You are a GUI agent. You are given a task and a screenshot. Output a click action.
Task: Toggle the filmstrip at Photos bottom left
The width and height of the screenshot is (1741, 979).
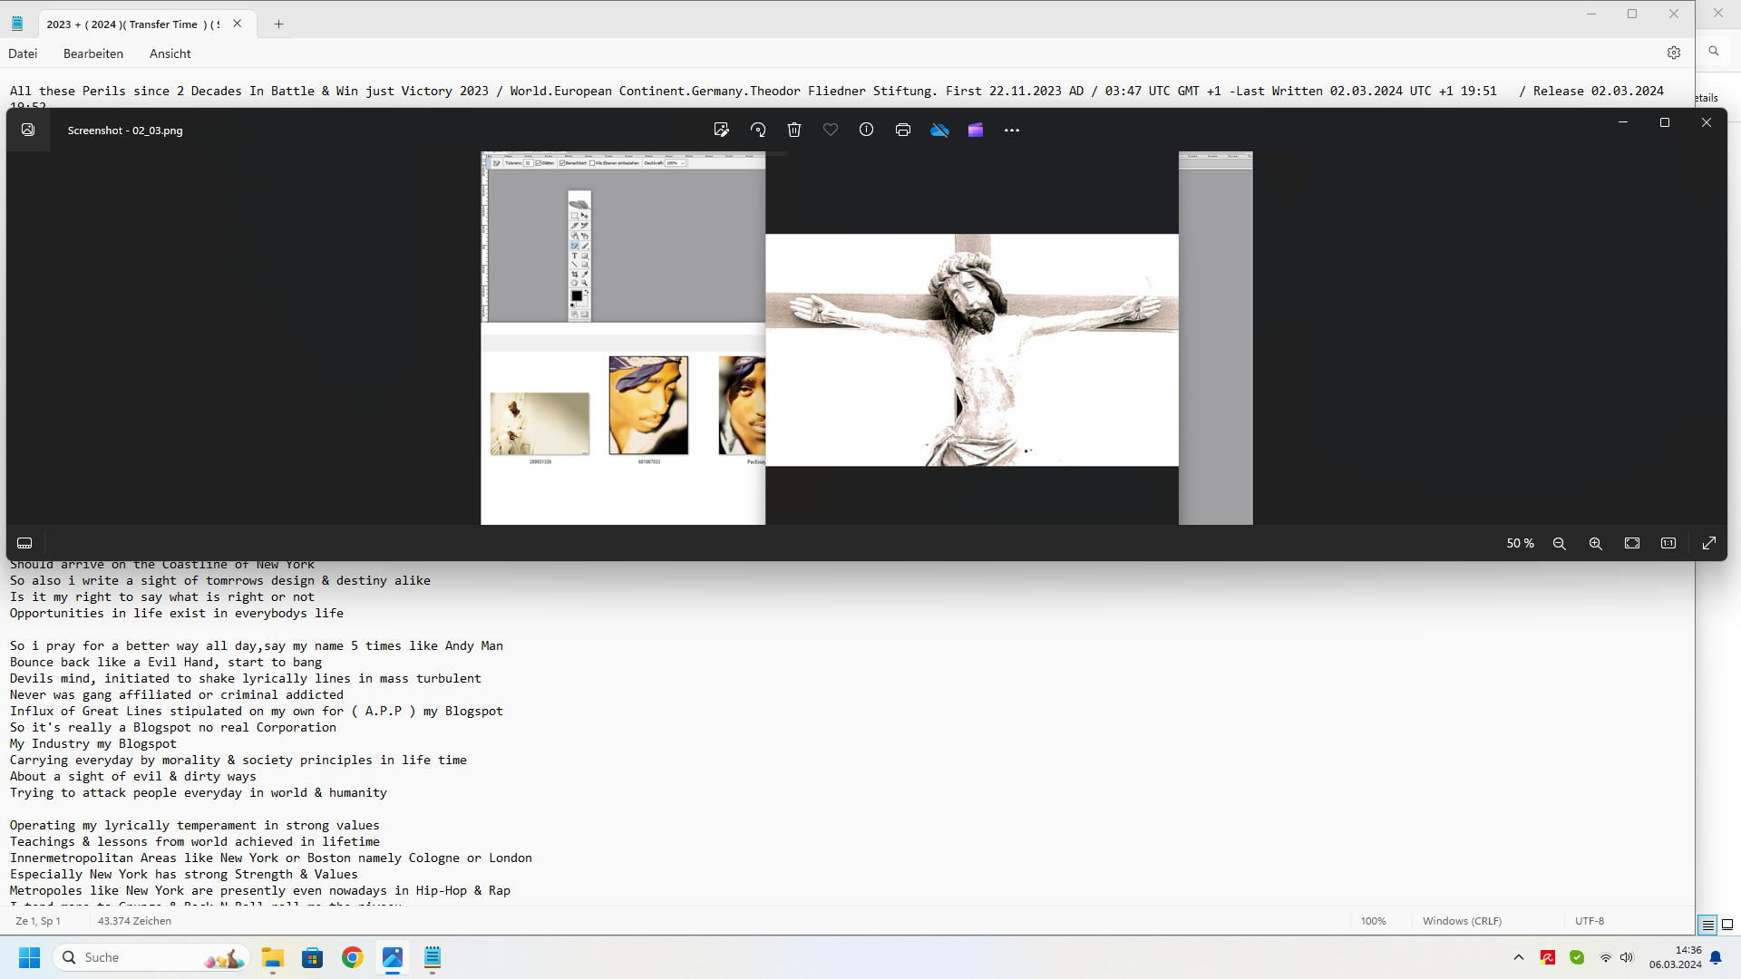(x=24, y=543)
